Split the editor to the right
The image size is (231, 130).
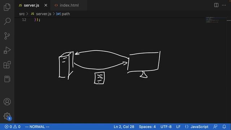coord(216,5)
